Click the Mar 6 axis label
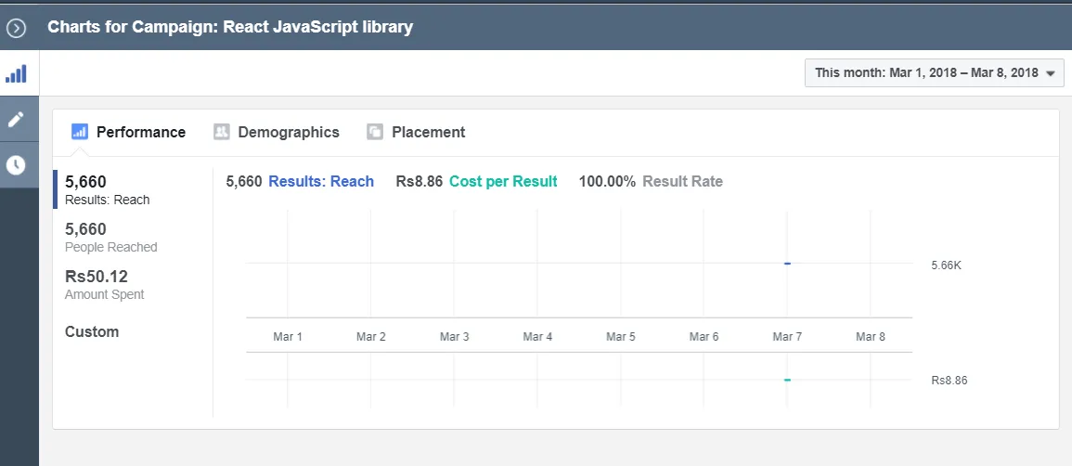Image resolution: width=1072 pixels, height=466 pixels. pos(704,337)
